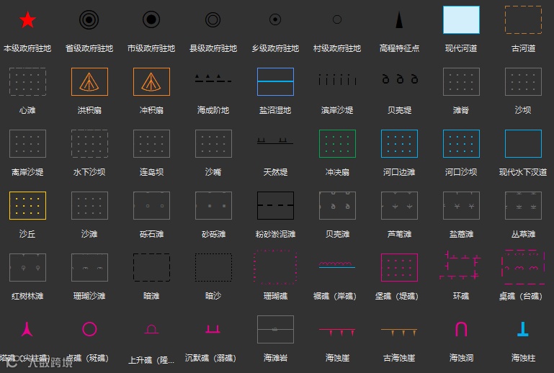Select the magenta 环礁 symbol
Screen dimensions: 554x373
pyautogui.click(x=460, y=265)
